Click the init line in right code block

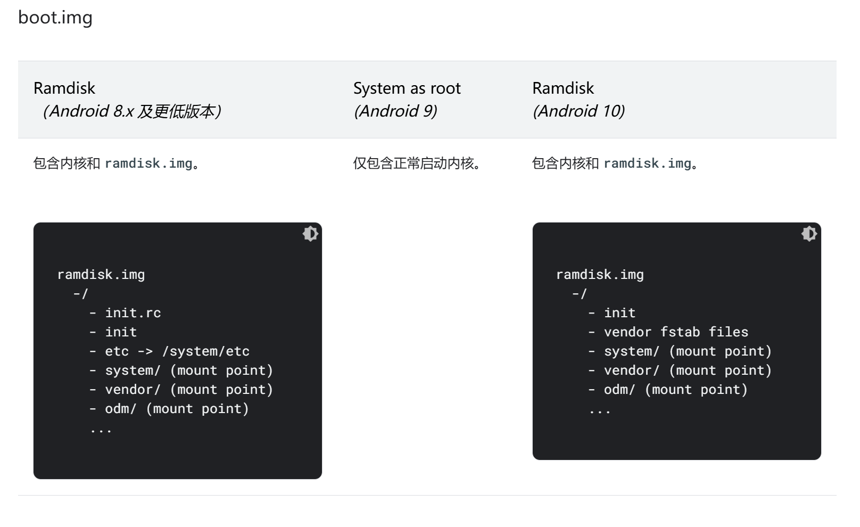click(612, 313)
